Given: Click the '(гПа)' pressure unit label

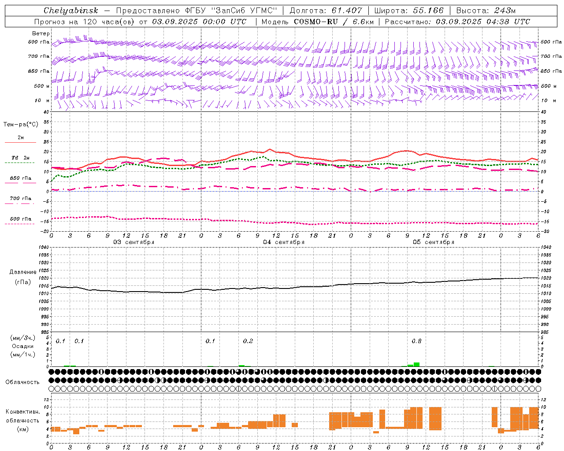Looking at the screenshot, I should click(x=23, y=282).
